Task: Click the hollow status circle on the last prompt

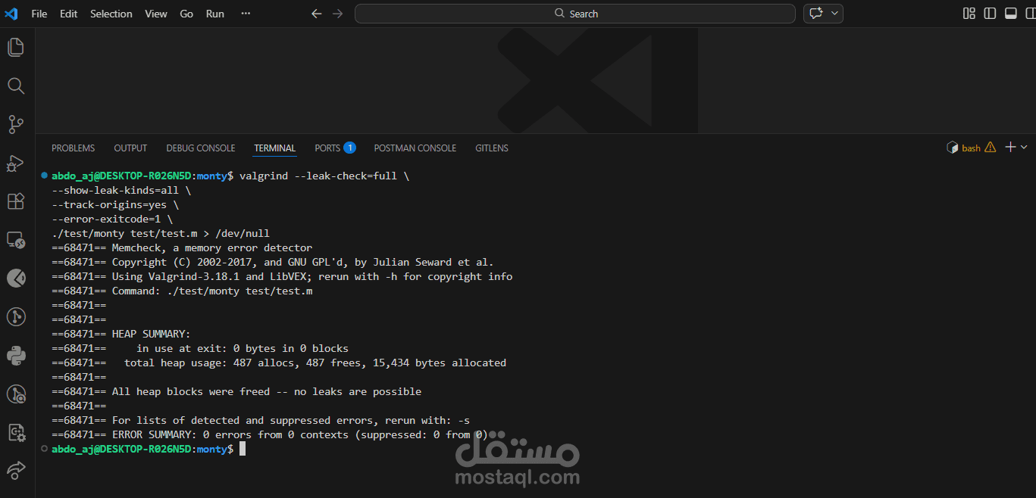Action: pyautogui.click(x=44, y=449)
